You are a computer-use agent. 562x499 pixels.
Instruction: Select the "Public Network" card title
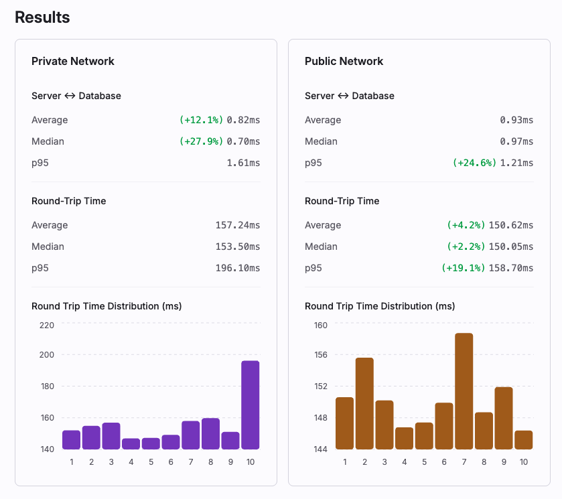(344, 62)
